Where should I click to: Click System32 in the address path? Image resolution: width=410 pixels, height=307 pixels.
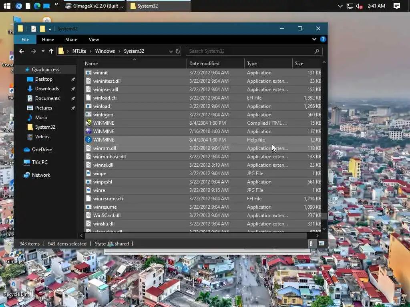(x=134, y=51)
